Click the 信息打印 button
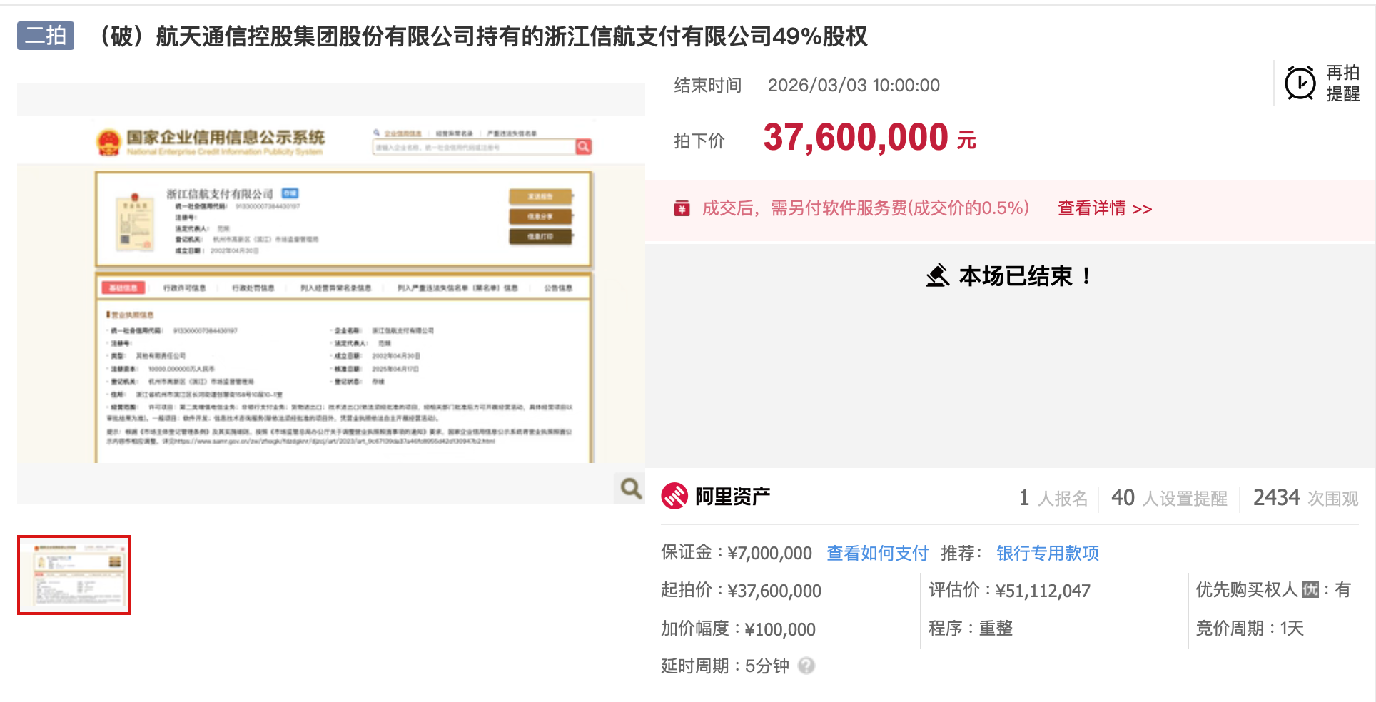 click(x=540, y=236)
